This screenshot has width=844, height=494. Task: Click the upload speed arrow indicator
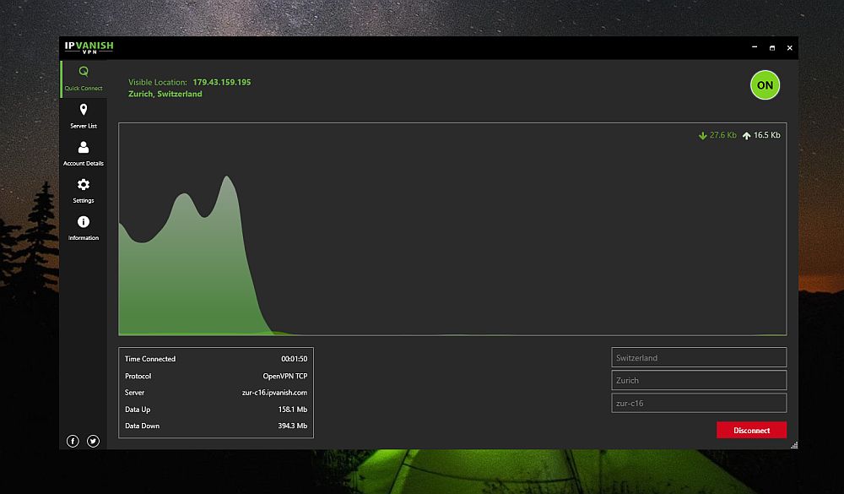tap(747, 136)
